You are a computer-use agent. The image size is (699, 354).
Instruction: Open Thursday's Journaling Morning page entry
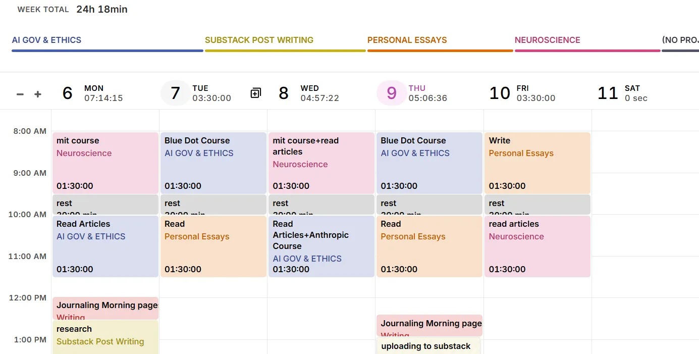click(x=429, y=326)
